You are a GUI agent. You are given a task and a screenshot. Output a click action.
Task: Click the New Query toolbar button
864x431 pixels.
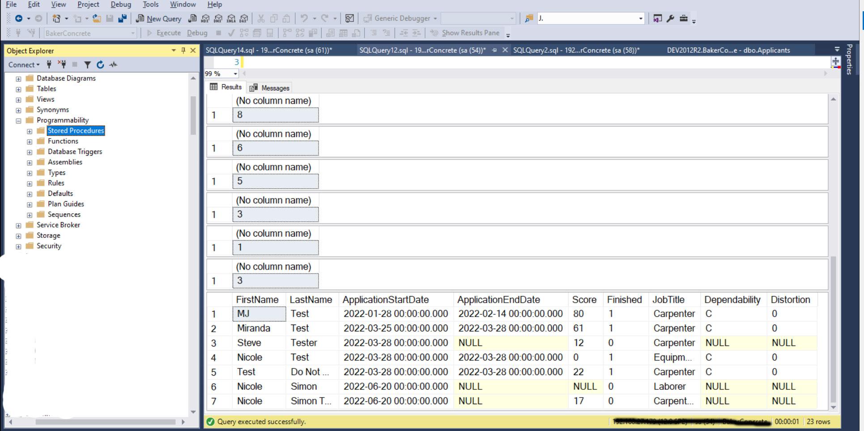click(159, 18)
